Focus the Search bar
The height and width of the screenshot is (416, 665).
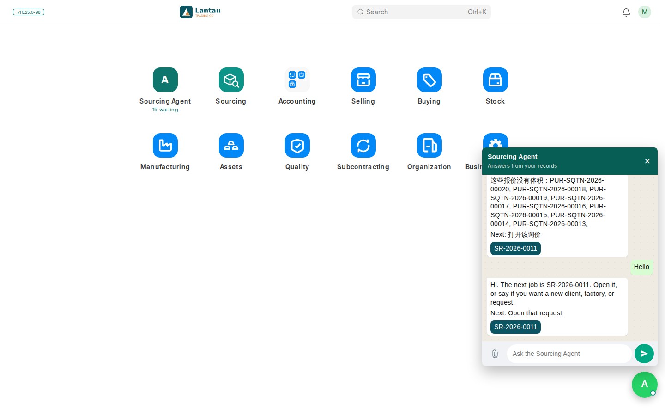point(421,12)
